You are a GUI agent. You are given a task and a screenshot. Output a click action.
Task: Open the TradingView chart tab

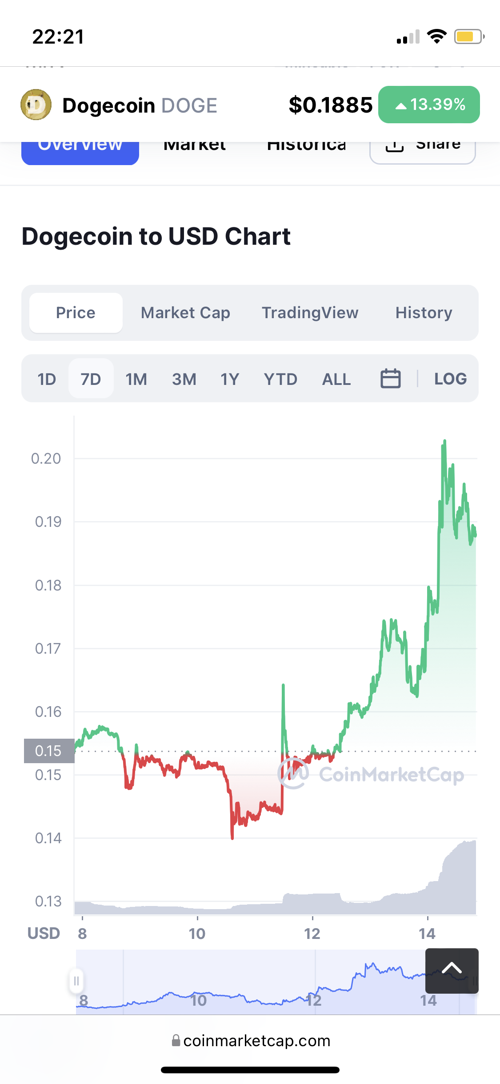point(310,313)
